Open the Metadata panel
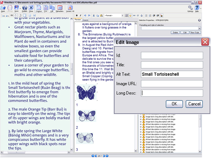Screen dimensions: 211x158 point(60,9)
